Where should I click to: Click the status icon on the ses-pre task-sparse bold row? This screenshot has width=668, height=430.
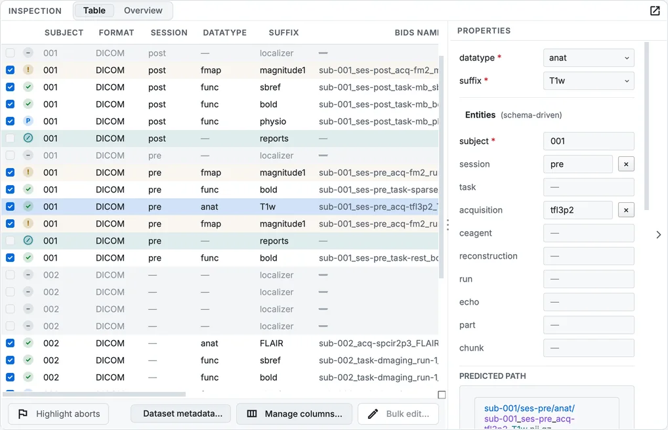(28, 189)
